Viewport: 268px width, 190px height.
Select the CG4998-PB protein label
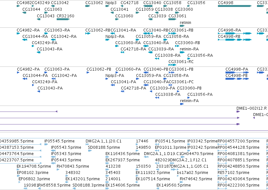(237, 76)
